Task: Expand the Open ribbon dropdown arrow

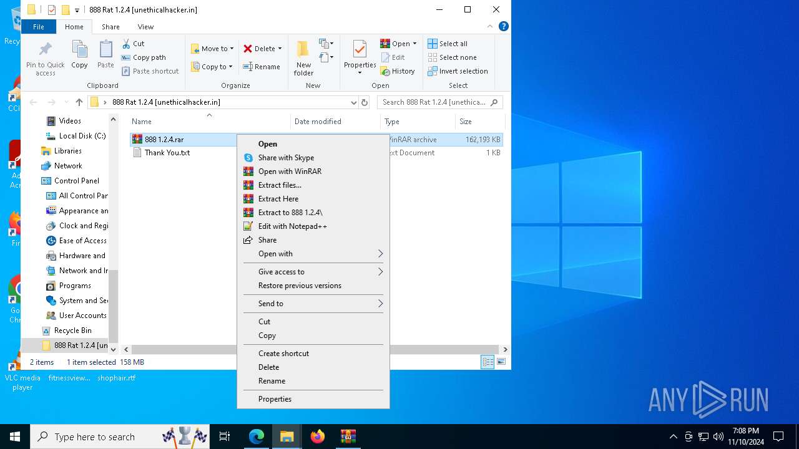Action: pos(414,44)
